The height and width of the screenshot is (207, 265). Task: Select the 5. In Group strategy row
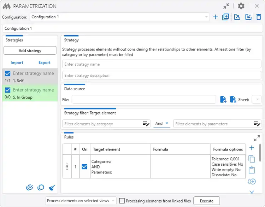pyautogui.click(x=30, y=94)
